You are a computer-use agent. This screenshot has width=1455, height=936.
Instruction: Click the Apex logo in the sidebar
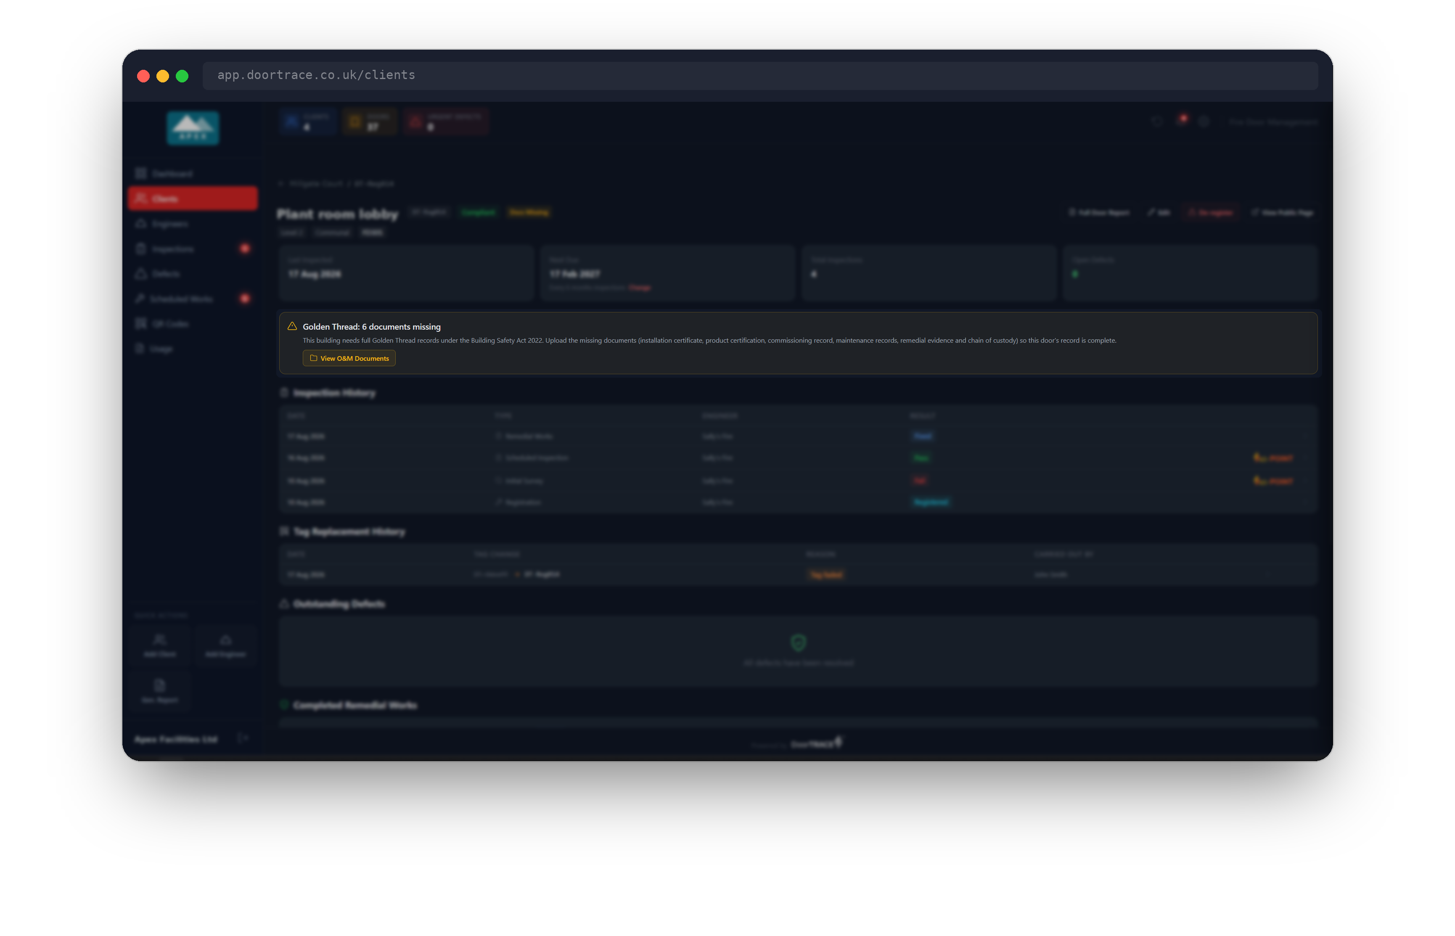coord(193,128)
